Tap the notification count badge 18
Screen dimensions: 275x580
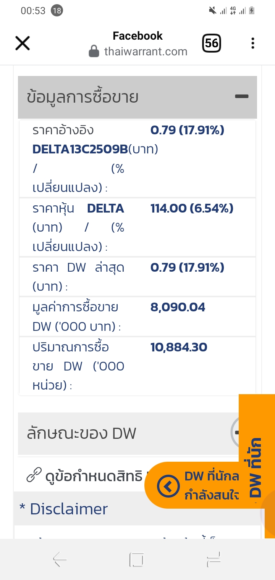[57, 11]
